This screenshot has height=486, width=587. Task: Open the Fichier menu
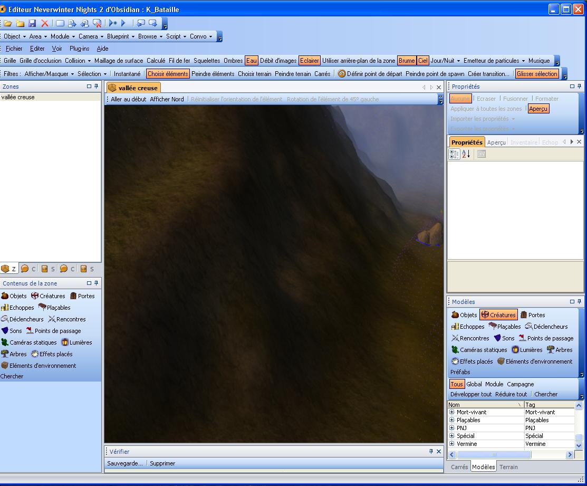tap(14, 49)
